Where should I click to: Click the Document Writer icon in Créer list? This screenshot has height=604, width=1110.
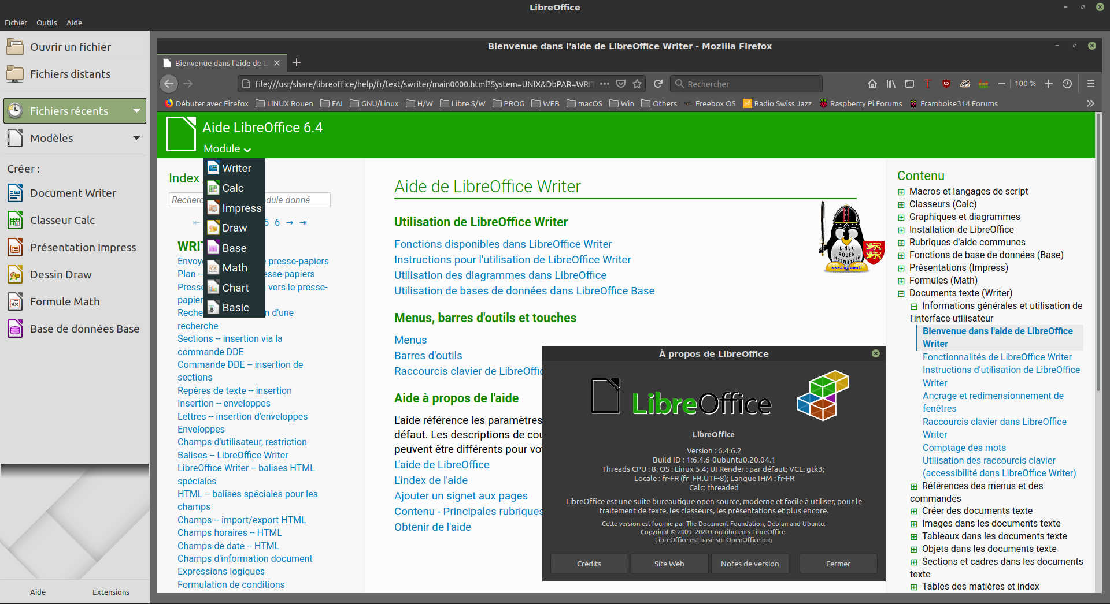[15, 193]
